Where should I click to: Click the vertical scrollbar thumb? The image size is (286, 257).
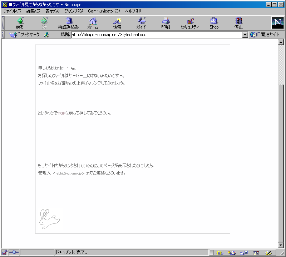281,163
